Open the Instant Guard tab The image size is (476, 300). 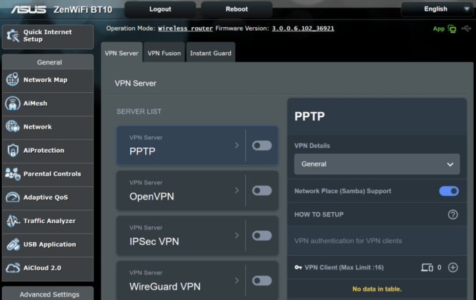coord(211,52)
